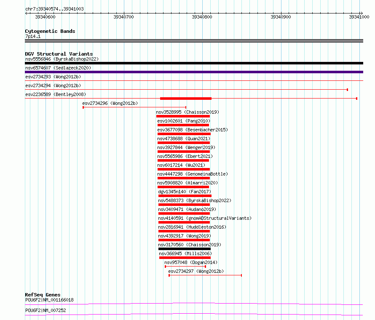Select ruler position 39340700
The height and width of the screenshot is (320, 375).
(123, 17)
